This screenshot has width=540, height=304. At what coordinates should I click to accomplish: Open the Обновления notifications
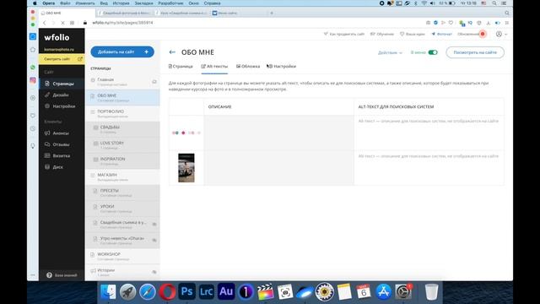point(471,34)
